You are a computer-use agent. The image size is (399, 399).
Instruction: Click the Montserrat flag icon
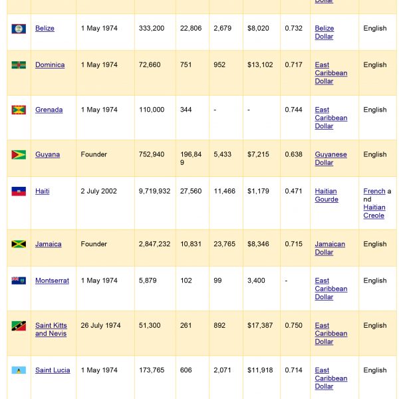19,281
